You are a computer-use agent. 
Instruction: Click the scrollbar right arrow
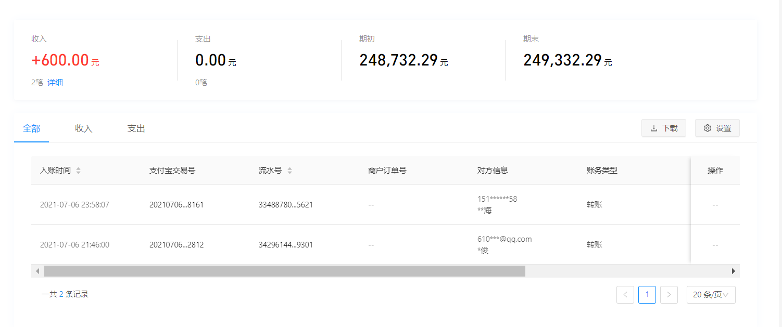tap(733, 271)
